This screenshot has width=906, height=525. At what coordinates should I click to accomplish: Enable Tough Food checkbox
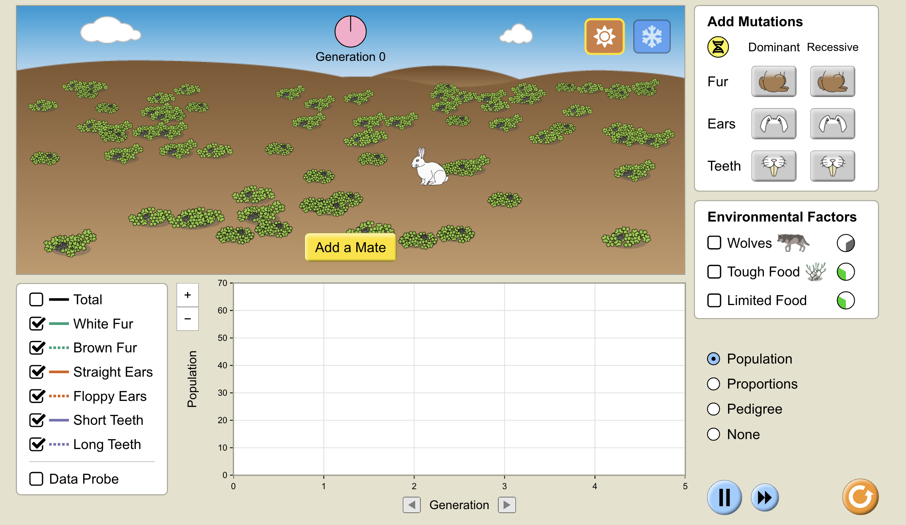click(x=714, y=272)
